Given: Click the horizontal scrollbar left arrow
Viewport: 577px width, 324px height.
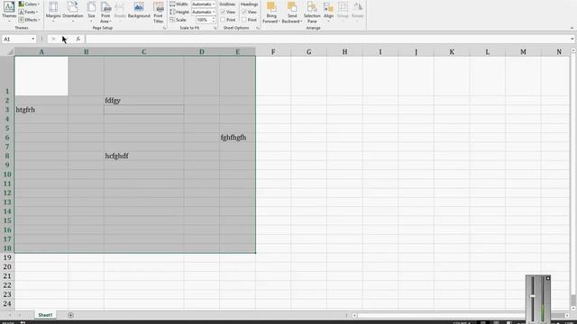Looking at the screenshot, I should point(354,315).
